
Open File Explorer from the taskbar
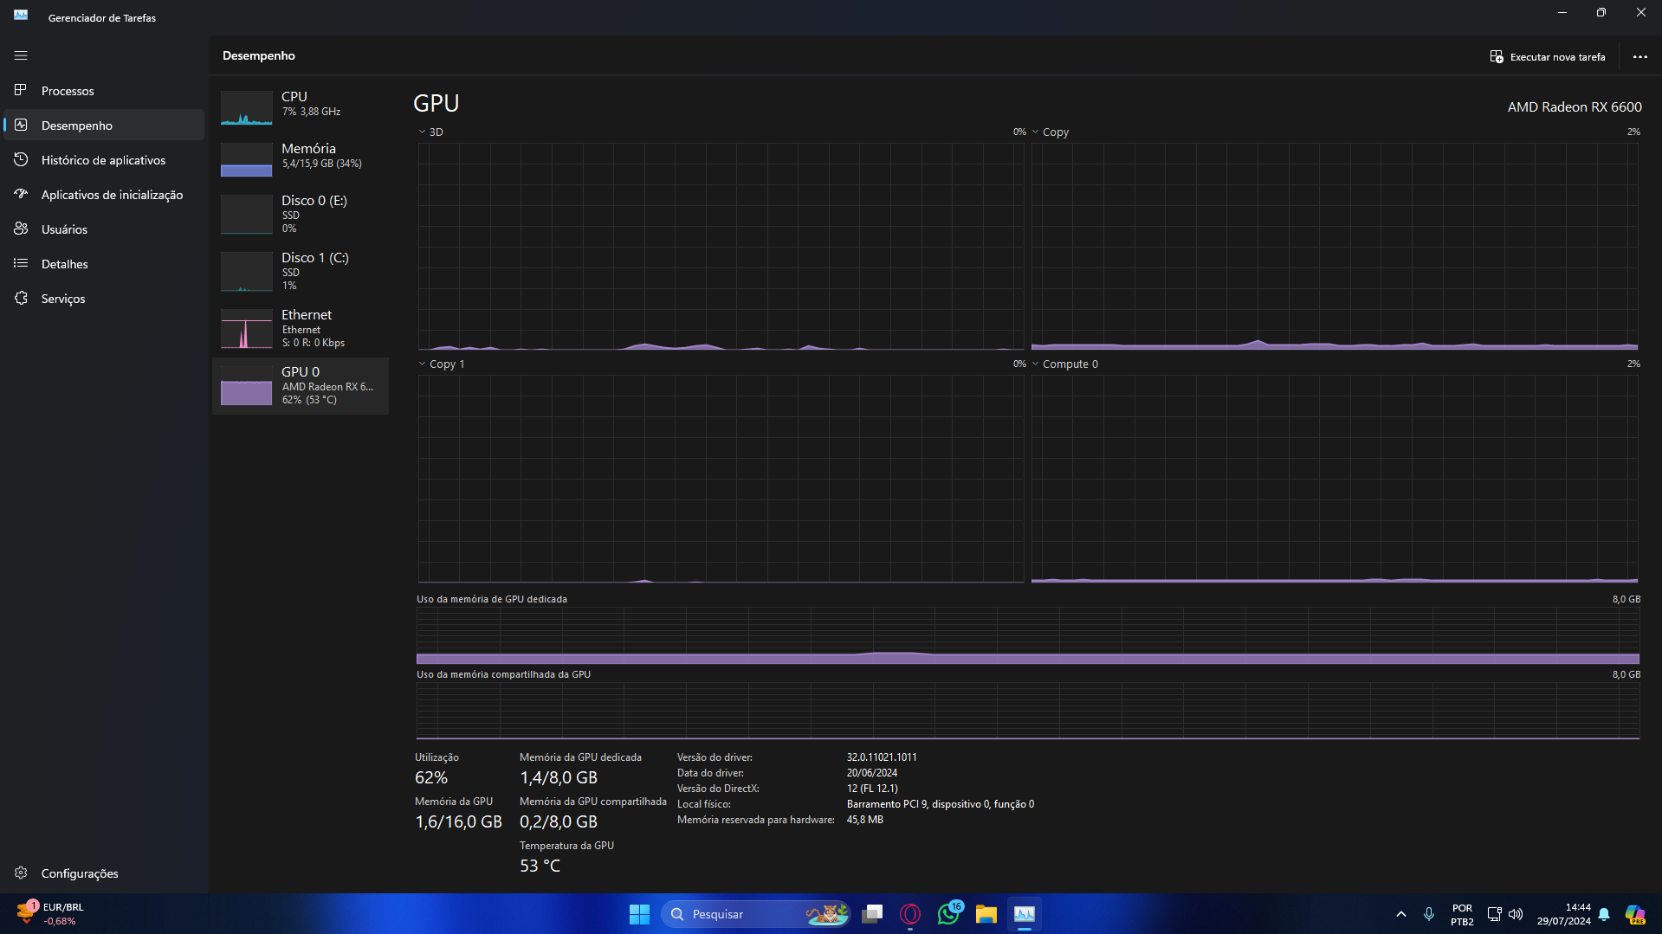[986, 914]
